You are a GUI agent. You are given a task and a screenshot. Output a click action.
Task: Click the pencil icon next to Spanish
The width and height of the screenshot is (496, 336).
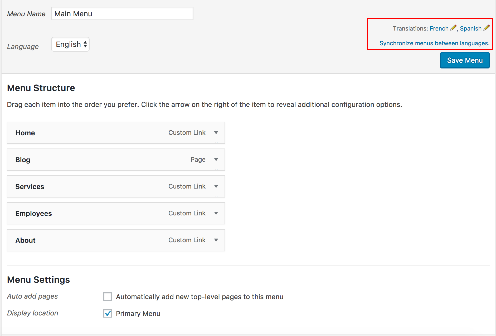(487, 28)
